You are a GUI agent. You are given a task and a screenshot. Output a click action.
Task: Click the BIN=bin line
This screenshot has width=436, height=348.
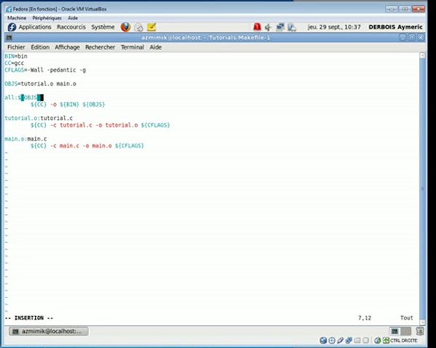(x=16, y=56)
